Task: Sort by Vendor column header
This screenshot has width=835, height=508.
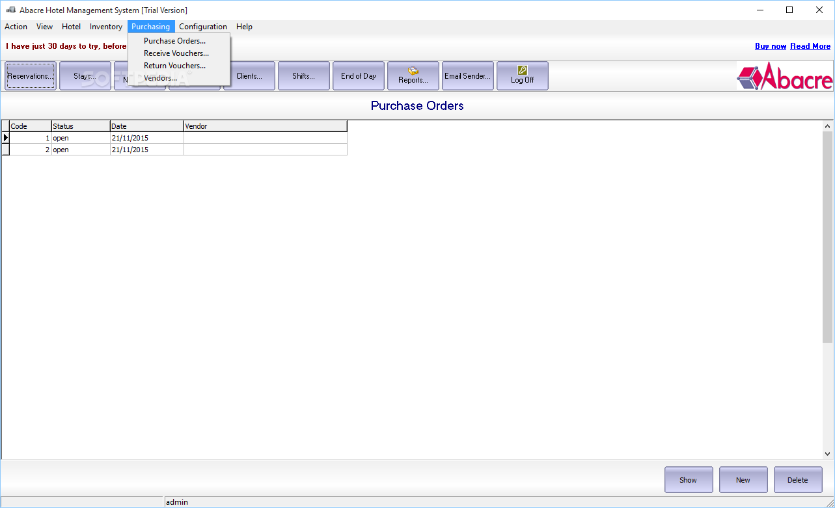Action: [266, 126]
